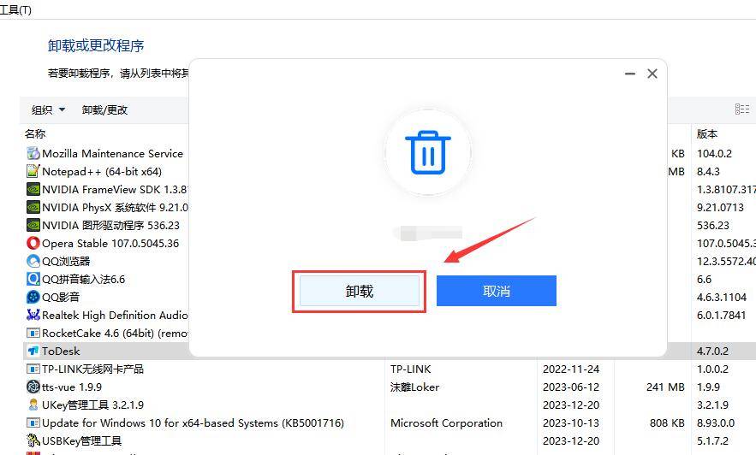756x455 pixels.
Task: Click the QQ浏览器 name text
Action: click(x=66, y=262)
